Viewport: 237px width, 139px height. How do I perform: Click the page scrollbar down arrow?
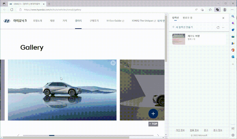click(x=166, y=135)
